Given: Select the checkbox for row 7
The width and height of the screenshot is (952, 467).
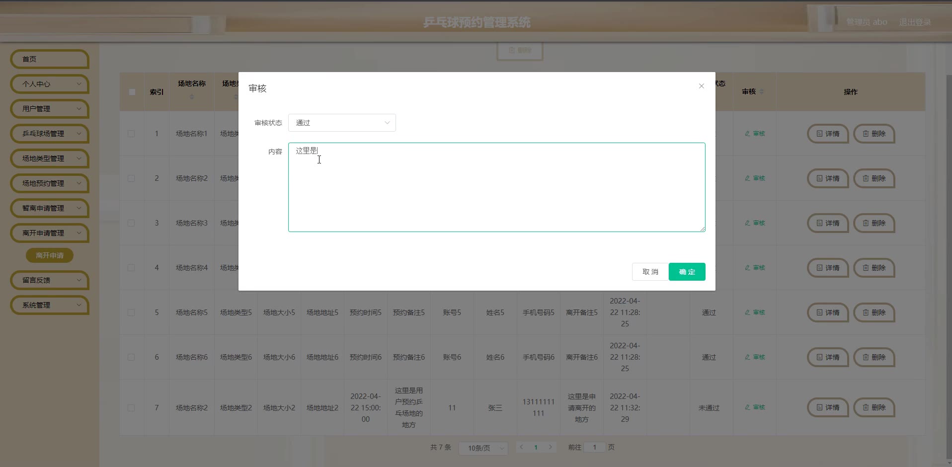Looking at the screenshot, I should [x=131, y=408].
